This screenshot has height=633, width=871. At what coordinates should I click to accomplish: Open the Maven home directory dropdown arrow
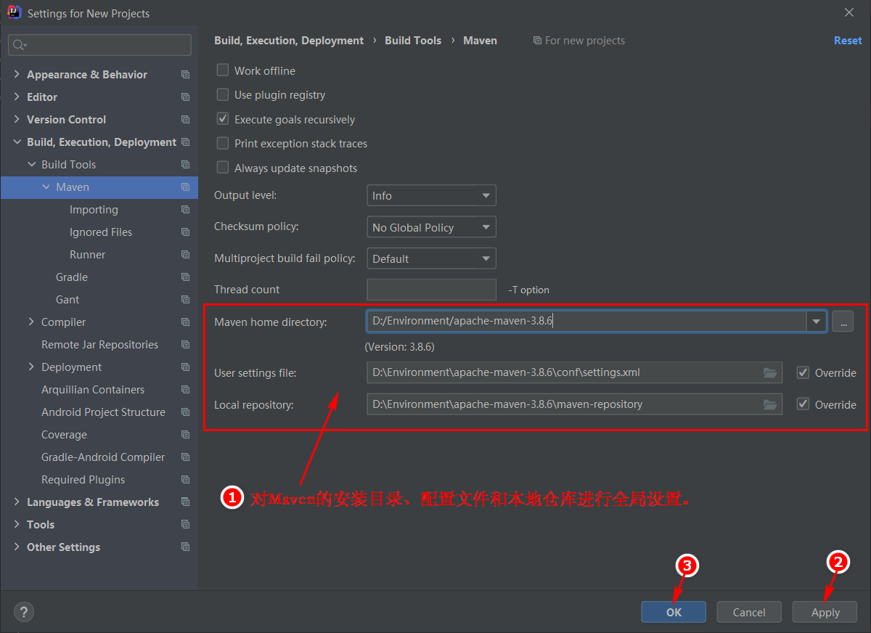[817, 322]
